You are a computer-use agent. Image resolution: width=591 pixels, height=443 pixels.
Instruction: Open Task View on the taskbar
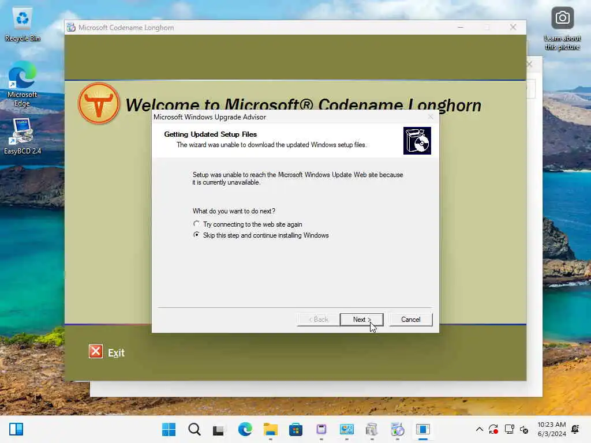(219, 429)
